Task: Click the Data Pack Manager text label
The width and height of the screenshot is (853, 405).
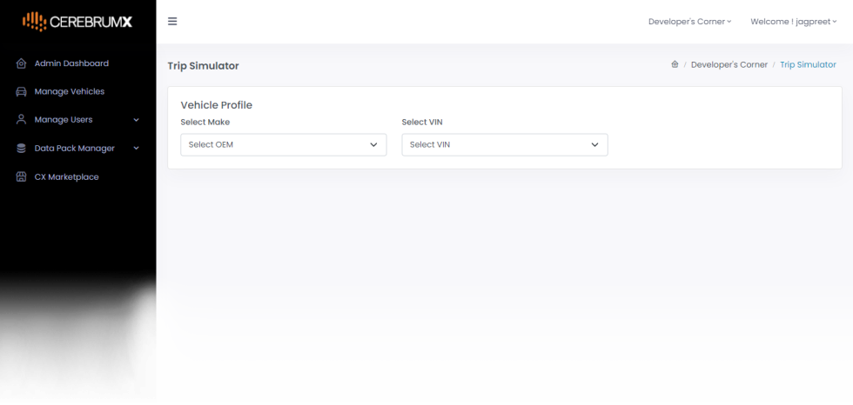Action: pos(75,149)
